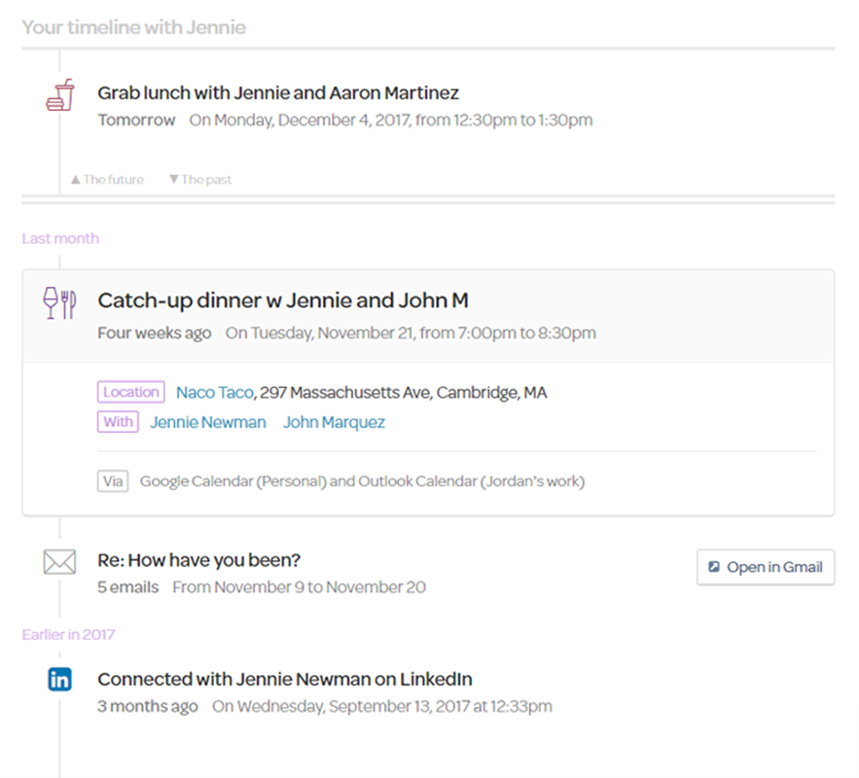859x778 pixels.
Task: Open the Naco Taco location link
Action: [214, 393]
